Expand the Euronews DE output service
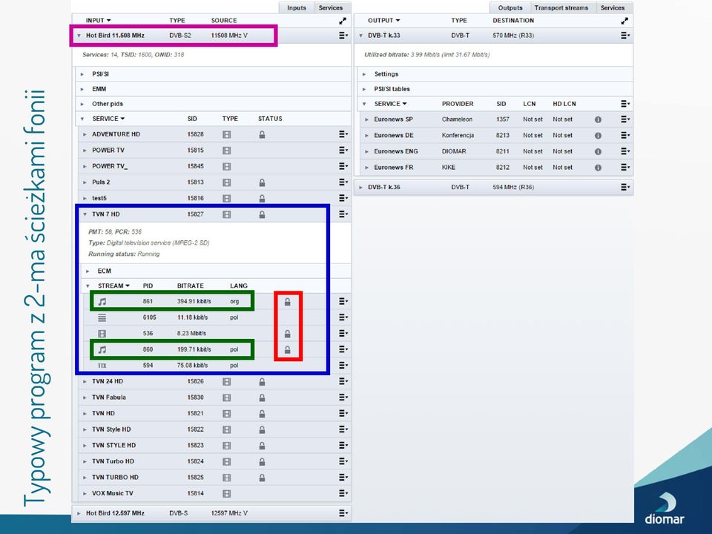712x534 pixels. [x=367, y=135]
